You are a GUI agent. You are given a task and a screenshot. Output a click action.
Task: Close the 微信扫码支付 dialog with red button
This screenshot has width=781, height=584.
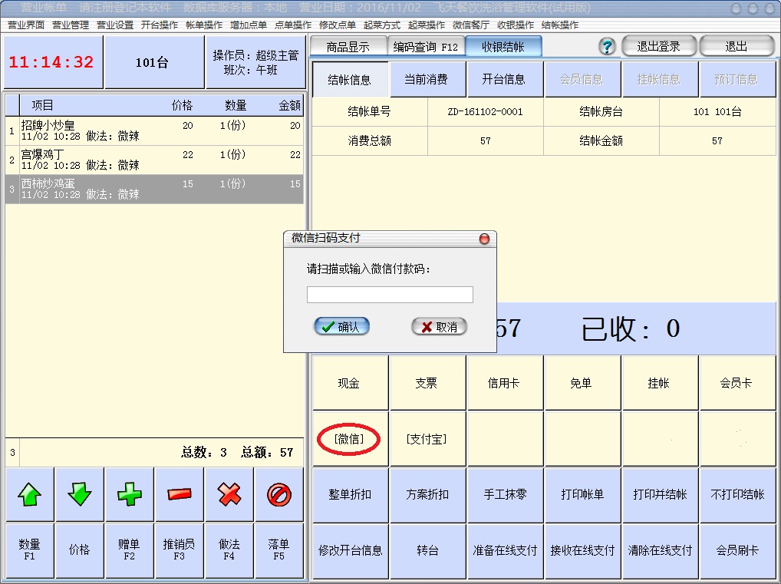point(484,239)
